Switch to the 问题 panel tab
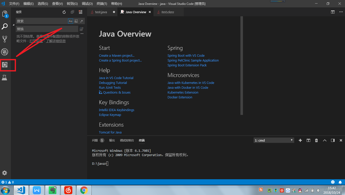The height and width of the screenshot is (195, 345). [98, 140]
